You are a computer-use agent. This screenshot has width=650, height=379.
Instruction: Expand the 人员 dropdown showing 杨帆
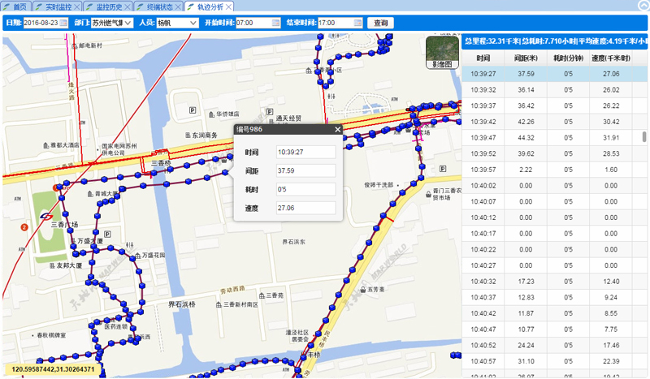[193, 23]
